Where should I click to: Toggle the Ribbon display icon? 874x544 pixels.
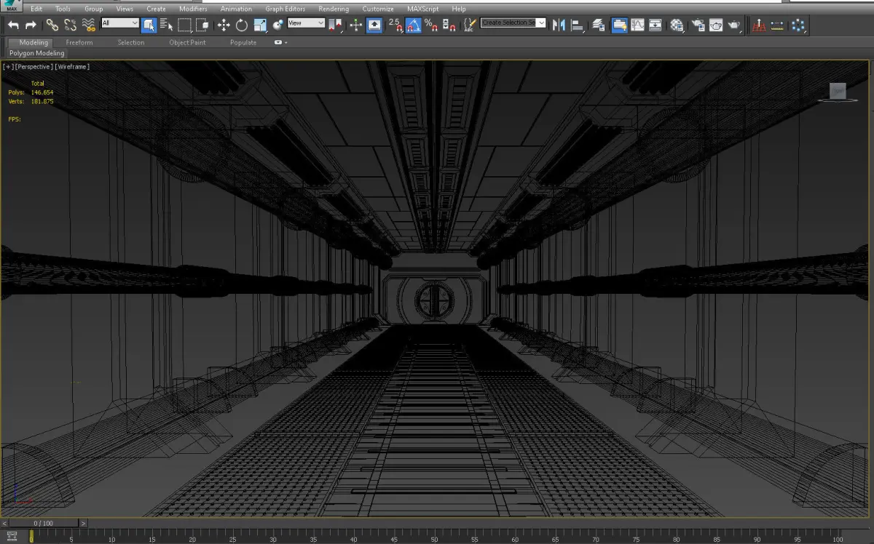point(619,25)
